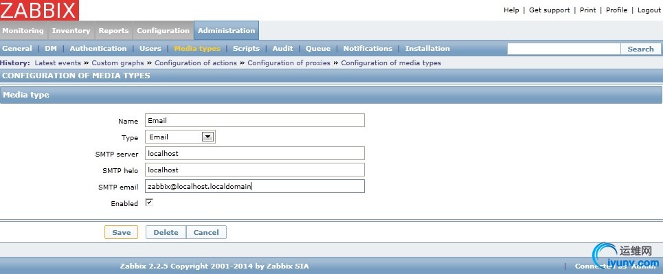Go to Notifications submenu item
The image size is (663, 274).
[x=368, y=49]
